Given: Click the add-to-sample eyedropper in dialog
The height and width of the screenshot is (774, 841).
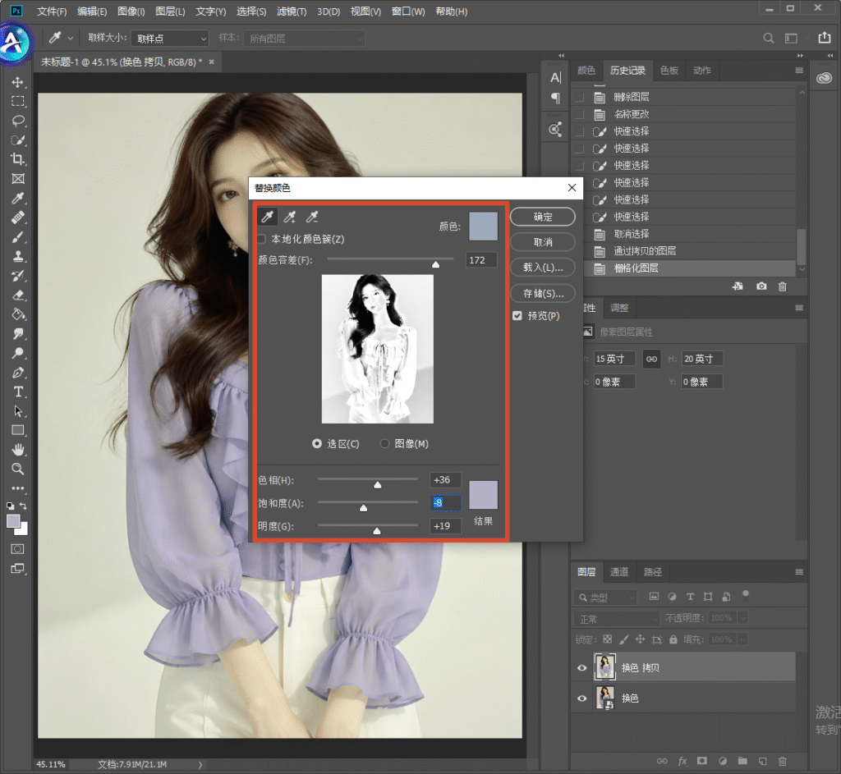Looking at the screenshot, I should click(290, 217).
